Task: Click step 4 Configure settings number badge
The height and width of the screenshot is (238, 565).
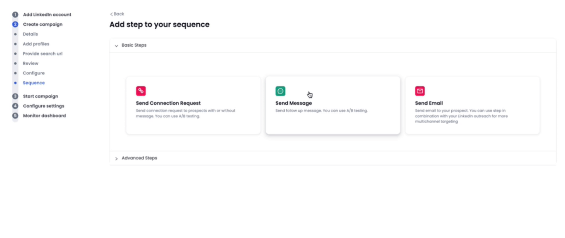Action: click(x=15, y=106)
